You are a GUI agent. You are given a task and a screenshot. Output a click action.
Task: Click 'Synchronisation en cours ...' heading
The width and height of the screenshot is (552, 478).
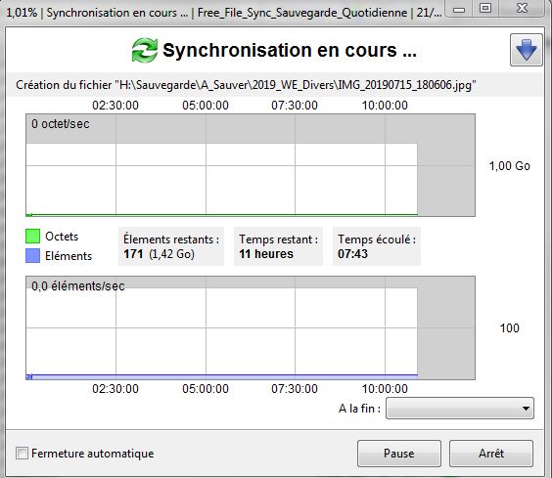point(290,50)
